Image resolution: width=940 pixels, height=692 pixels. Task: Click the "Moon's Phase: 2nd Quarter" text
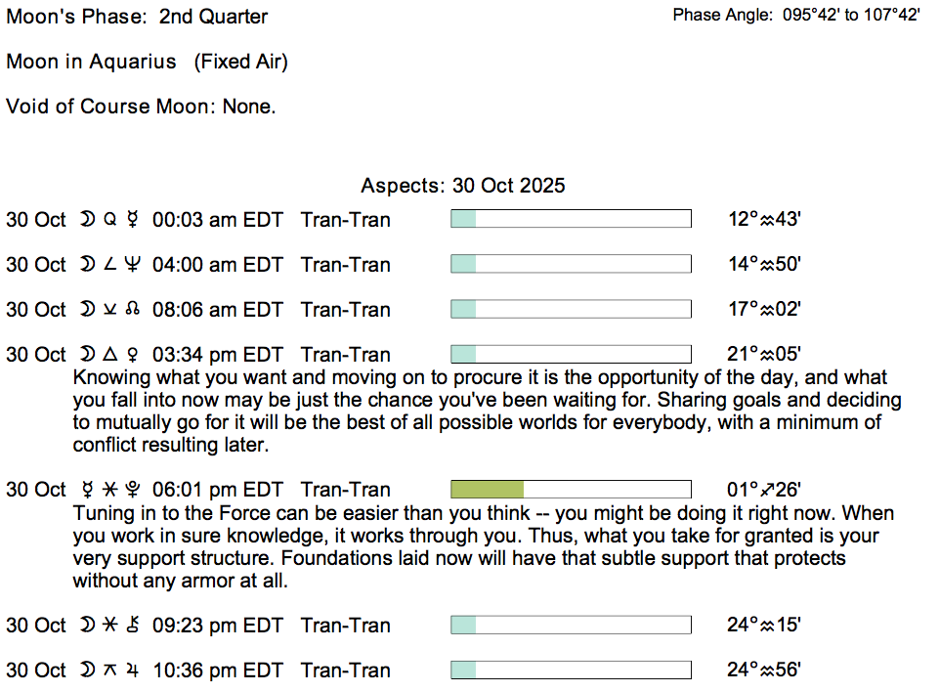(x=137, y=17)
